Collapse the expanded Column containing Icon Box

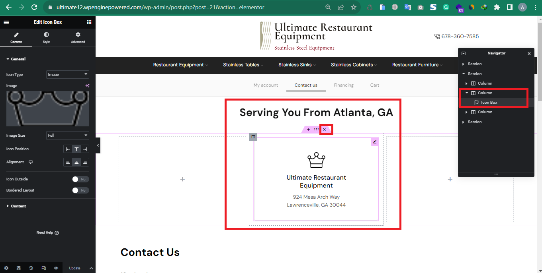(467, 93)
